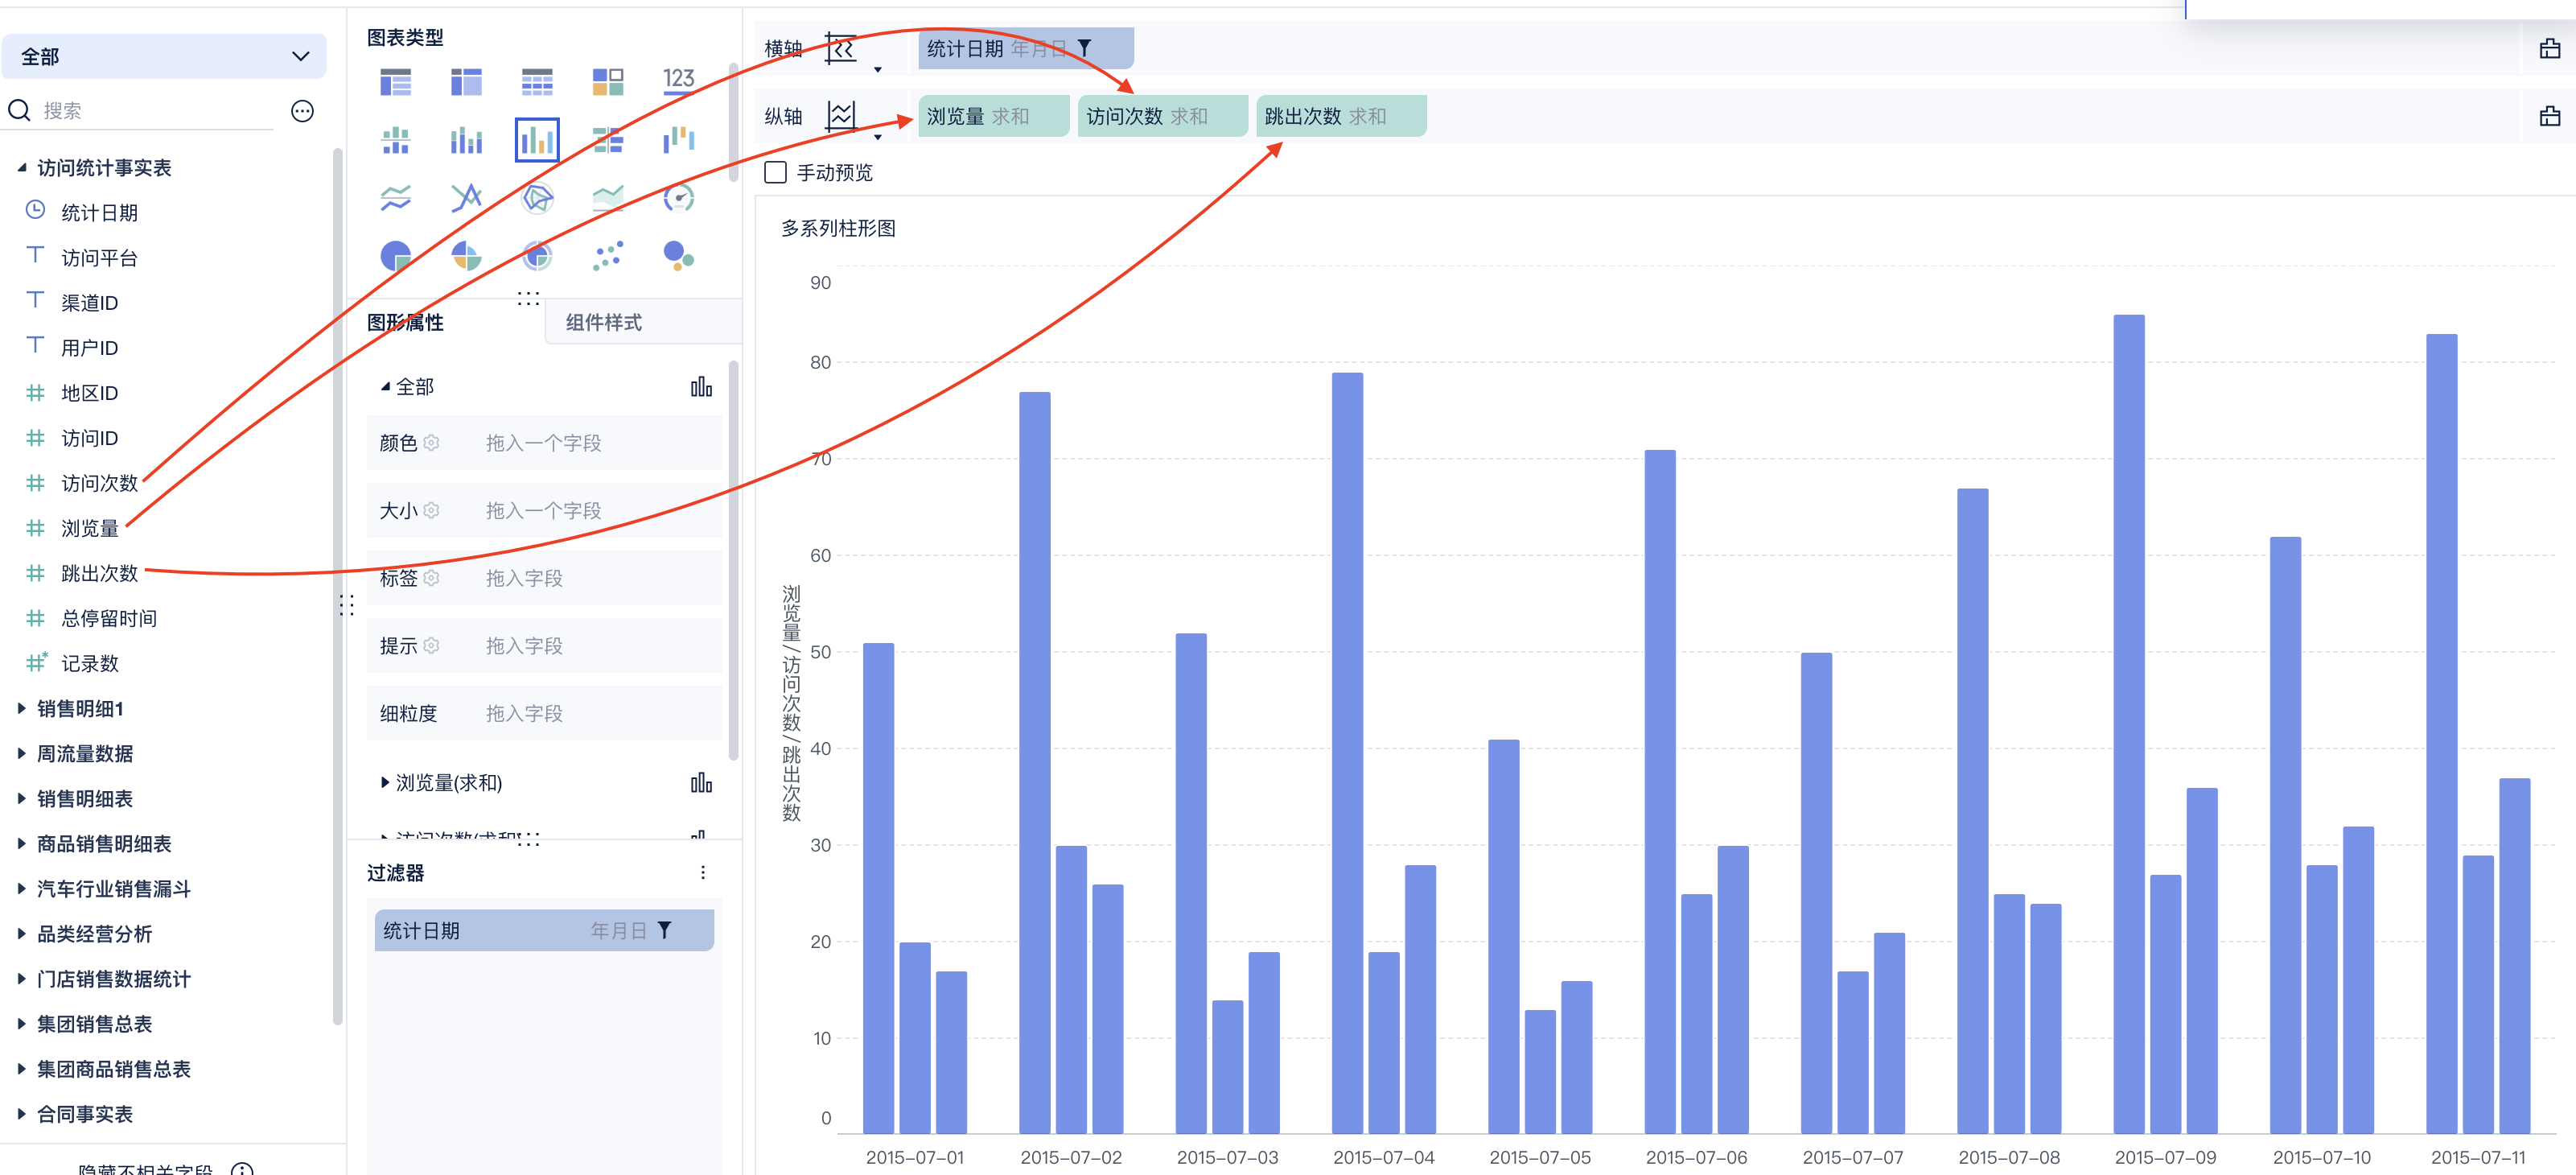Open the 全部 dataset dropdown

pos(164,56)
